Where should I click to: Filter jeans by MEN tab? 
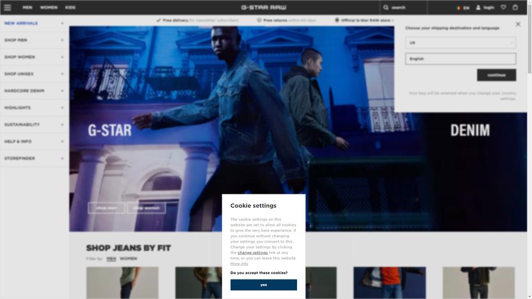pos(111,259)
